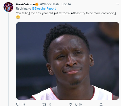View the attached photo of the player
Screen dimensions: 121x106
coord(67,61)
